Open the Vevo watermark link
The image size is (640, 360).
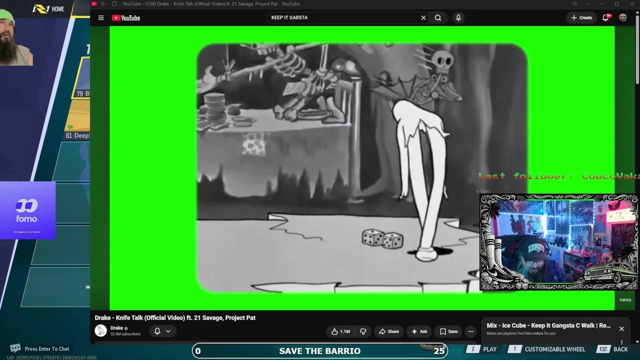click(x=625, y=300)
